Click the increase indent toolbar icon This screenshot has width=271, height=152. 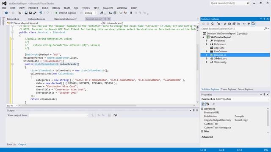click(x=115, y=13)
